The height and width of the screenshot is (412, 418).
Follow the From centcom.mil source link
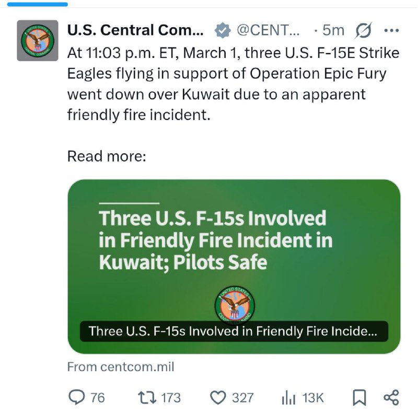[x=121, y=367]
